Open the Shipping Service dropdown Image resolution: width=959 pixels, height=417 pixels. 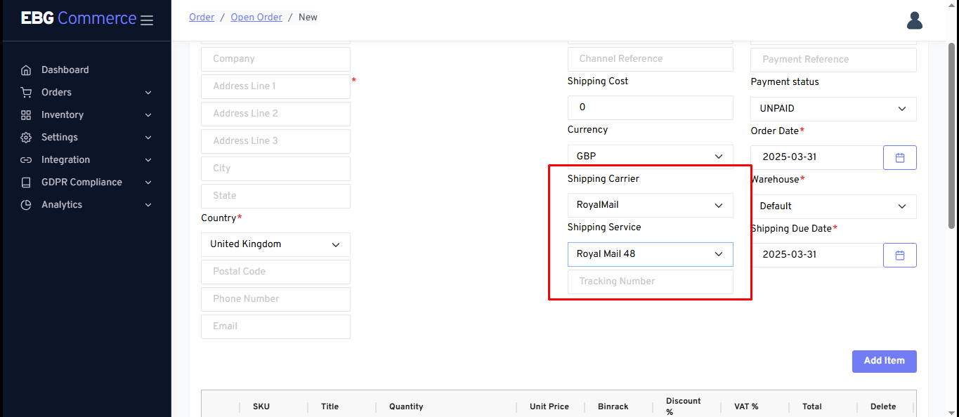point(650,254)
